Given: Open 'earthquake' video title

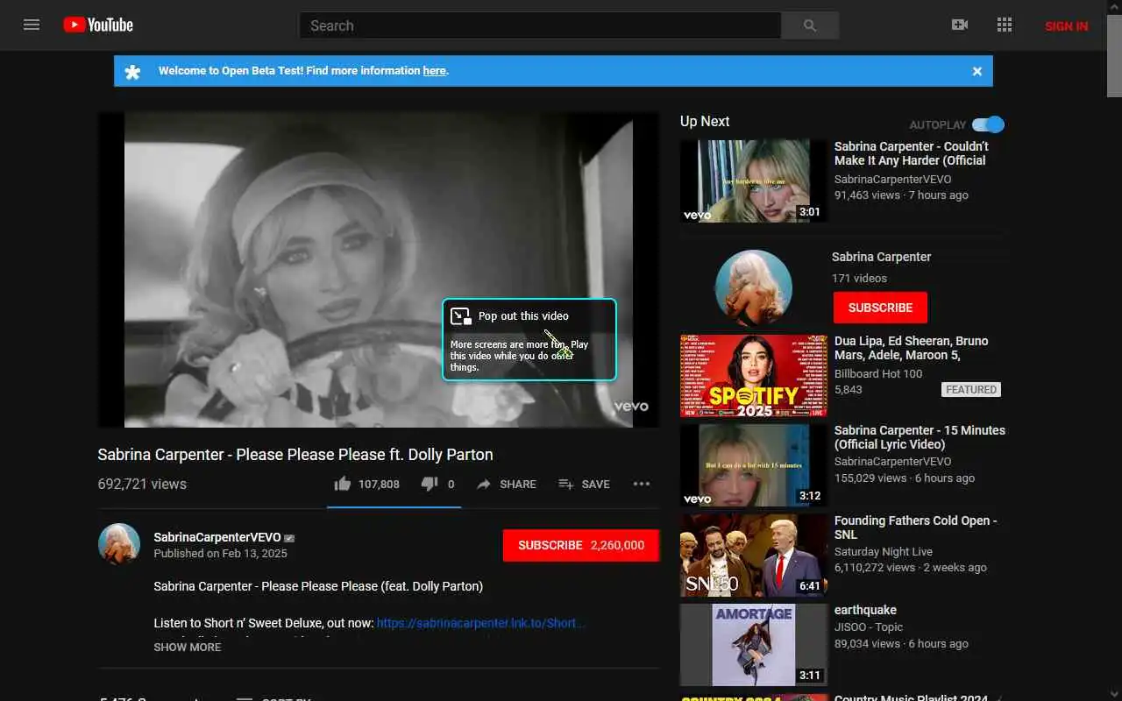Looking at the screenshot, I should [x=865, y=610].
